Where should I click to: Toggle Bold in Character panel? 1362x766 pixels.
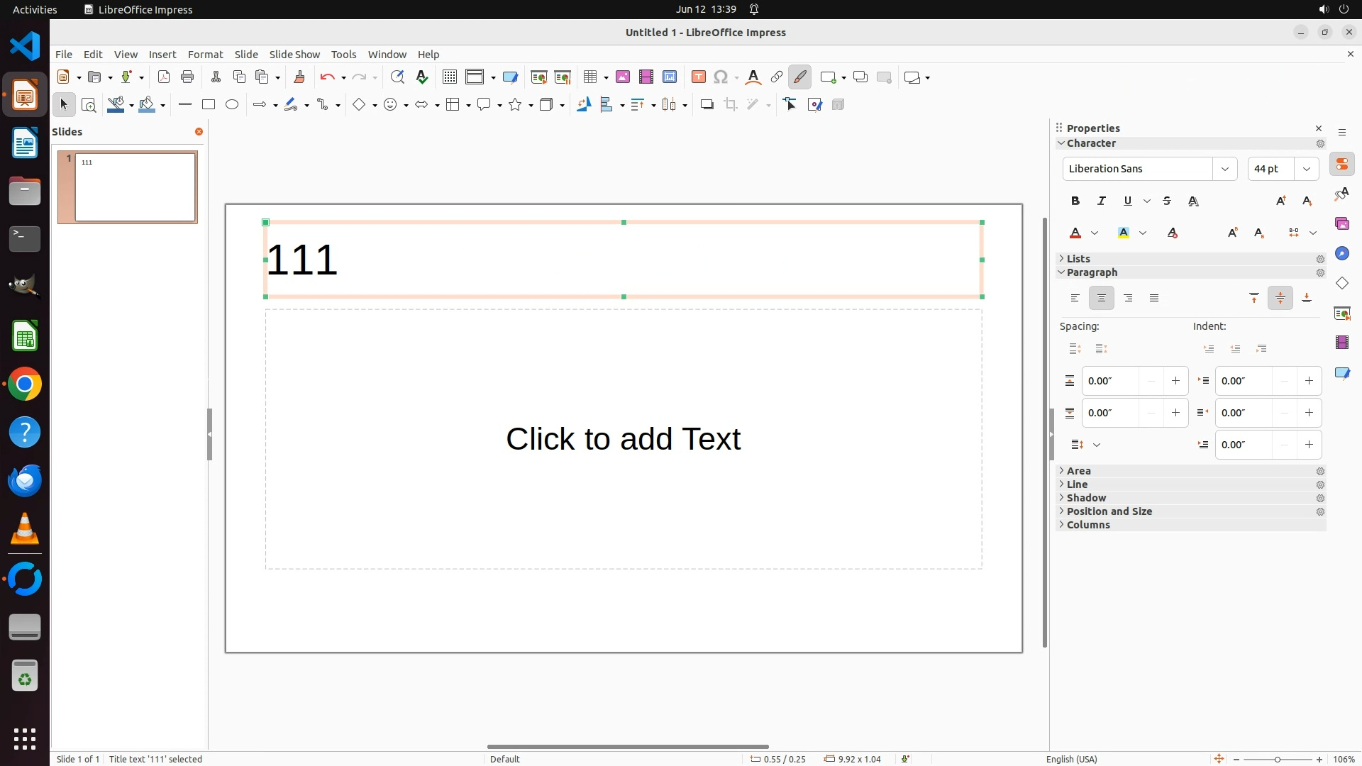click(x=1075, y=201)
